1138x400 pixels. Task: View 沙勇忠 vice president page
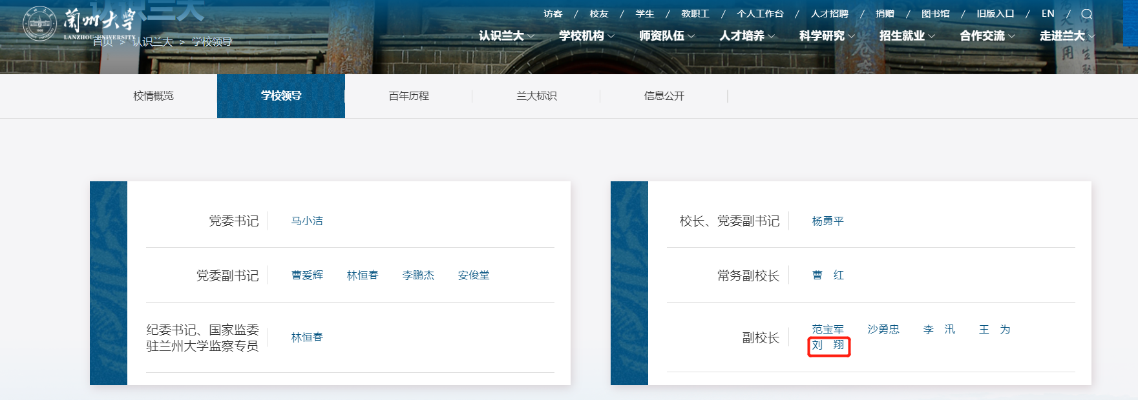[x=883, y=330]
